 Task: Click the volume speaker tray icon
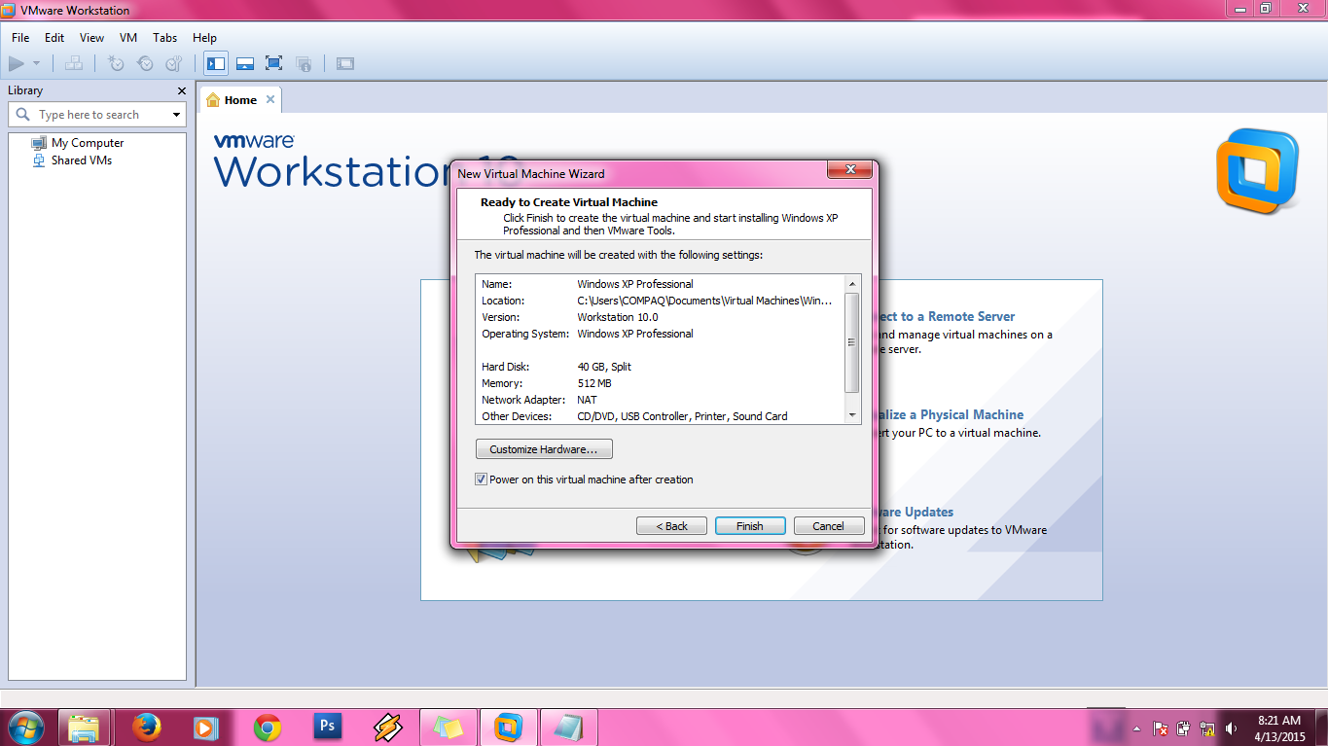coord(1231,728)
